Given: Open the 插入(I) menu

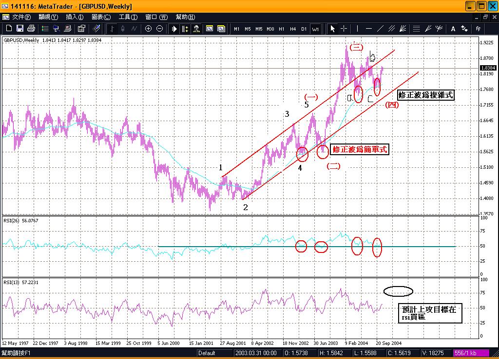Looking at the screenshot, I should pos(75,17).
